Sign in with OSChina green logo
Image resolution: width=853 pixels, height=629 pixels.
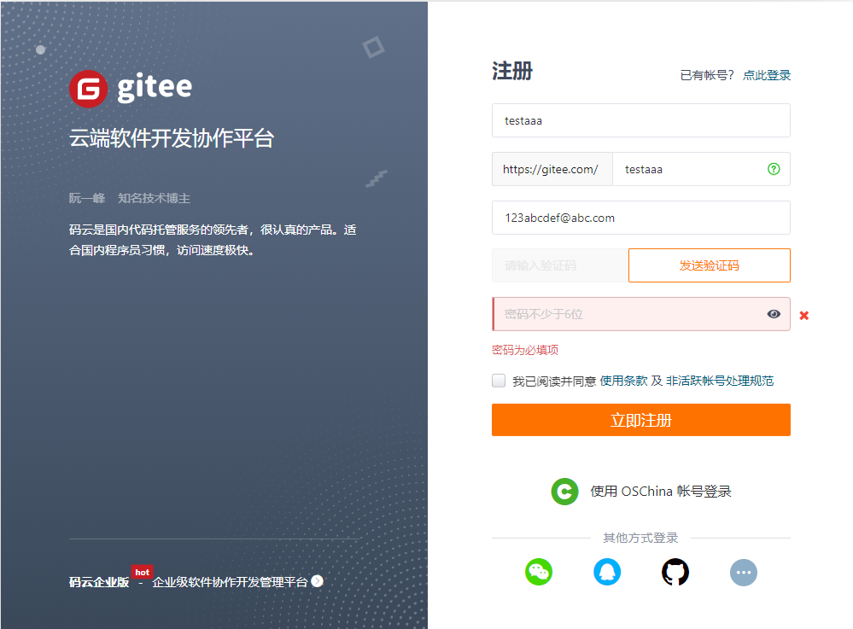pyautogui.click(x=564, y=492)
